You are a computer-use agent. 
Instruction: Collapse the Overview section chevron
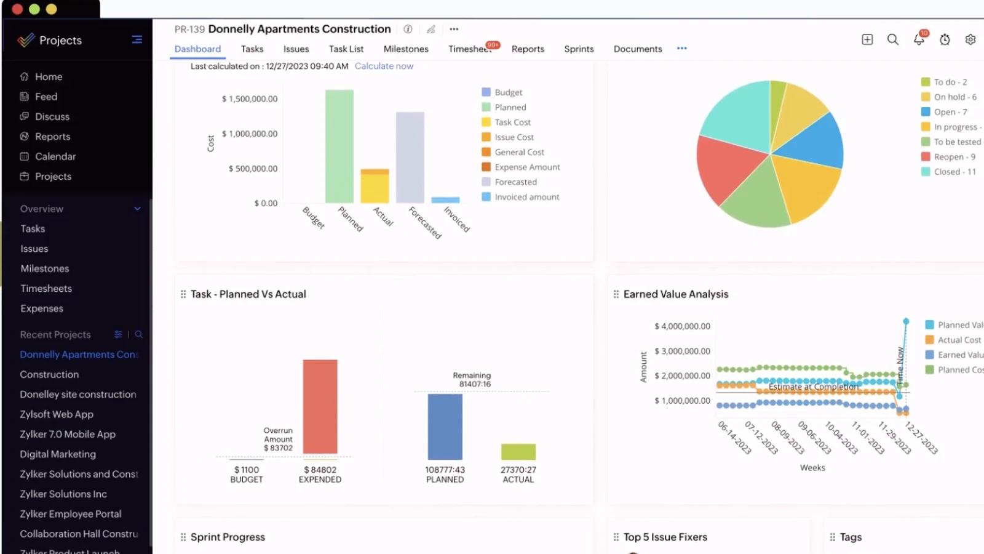click(137, 209)
